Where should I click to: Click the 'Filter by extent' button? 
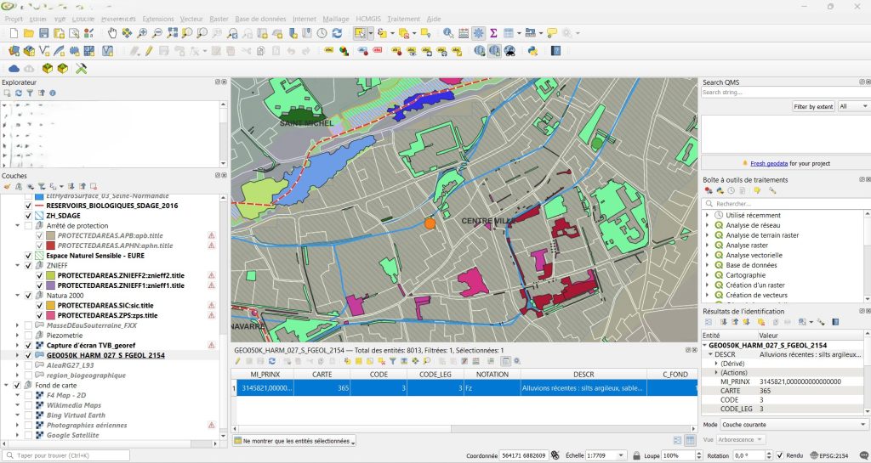pos(812,106)
